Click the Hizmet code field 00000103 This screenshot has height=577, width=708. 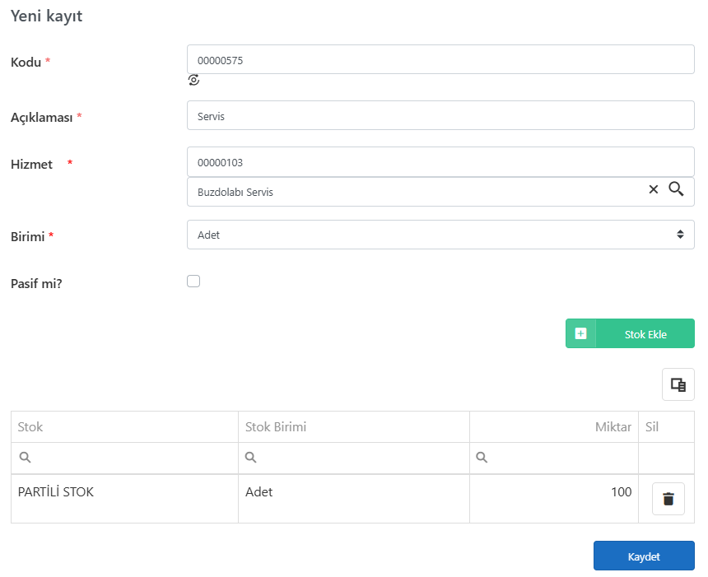coord(440,161)
